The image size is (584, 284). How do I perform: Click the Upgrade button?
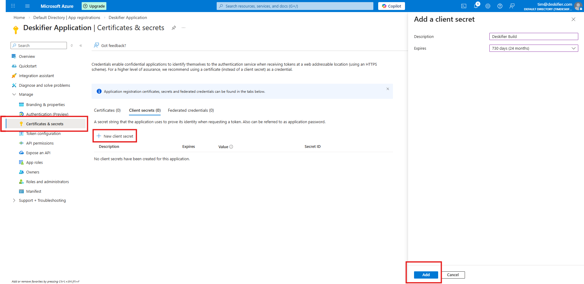coord(94,6)
